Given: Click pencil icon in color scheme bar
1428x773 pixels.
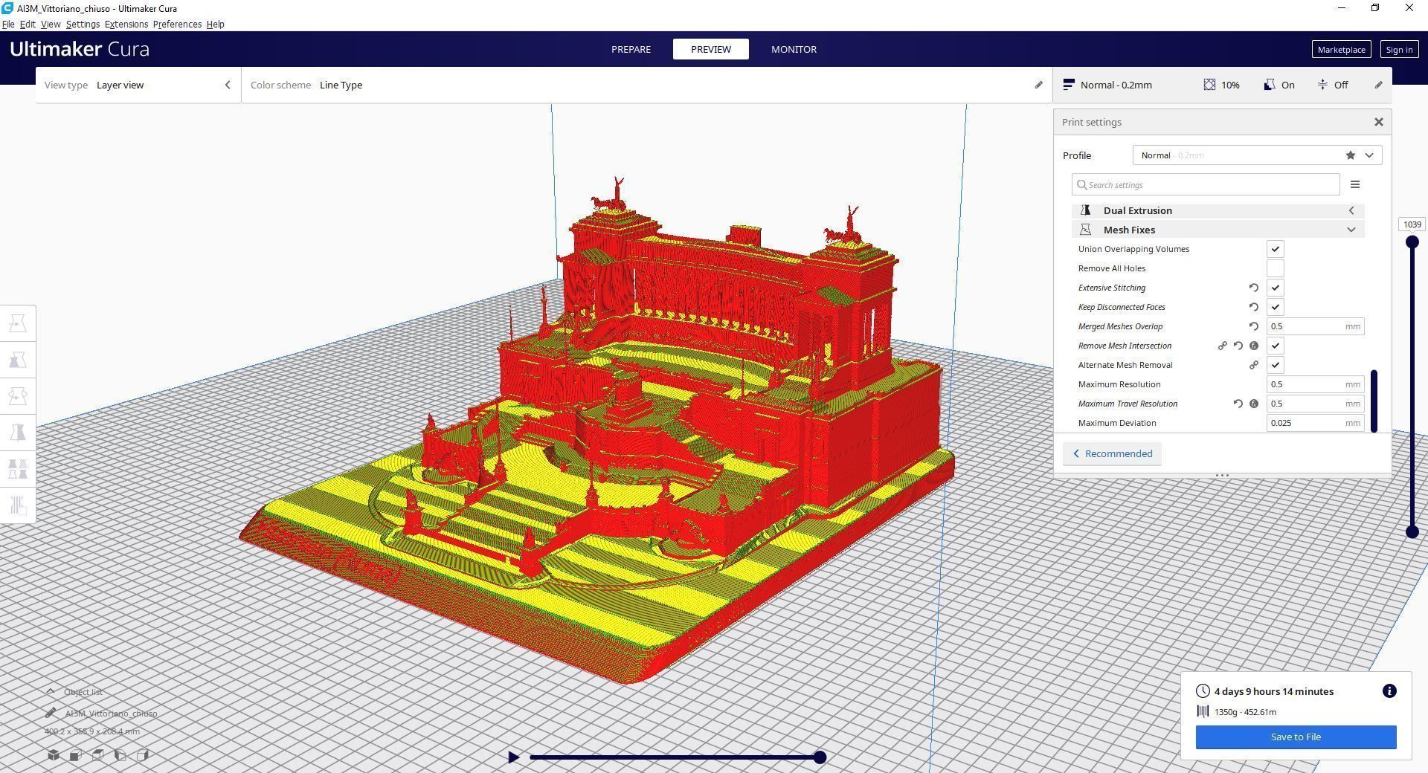Looking at the screenshot, I should pos(1039,85).
